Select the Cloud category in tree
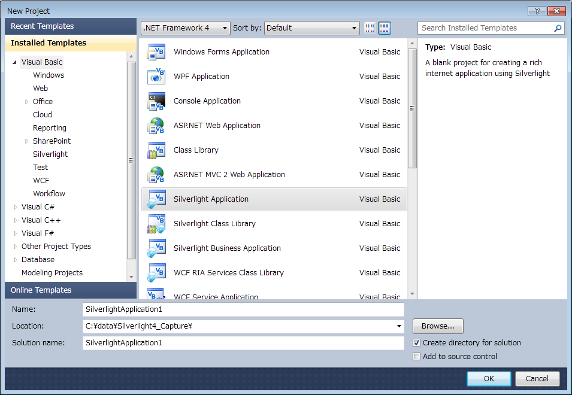The width and height of the screenshot is (572, 395). (43, 115)
